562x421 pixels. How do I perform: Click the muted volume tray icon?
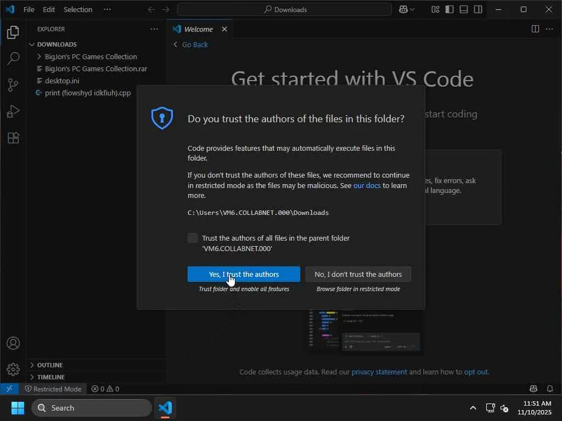pyautogui.click(x=504, y=408)
